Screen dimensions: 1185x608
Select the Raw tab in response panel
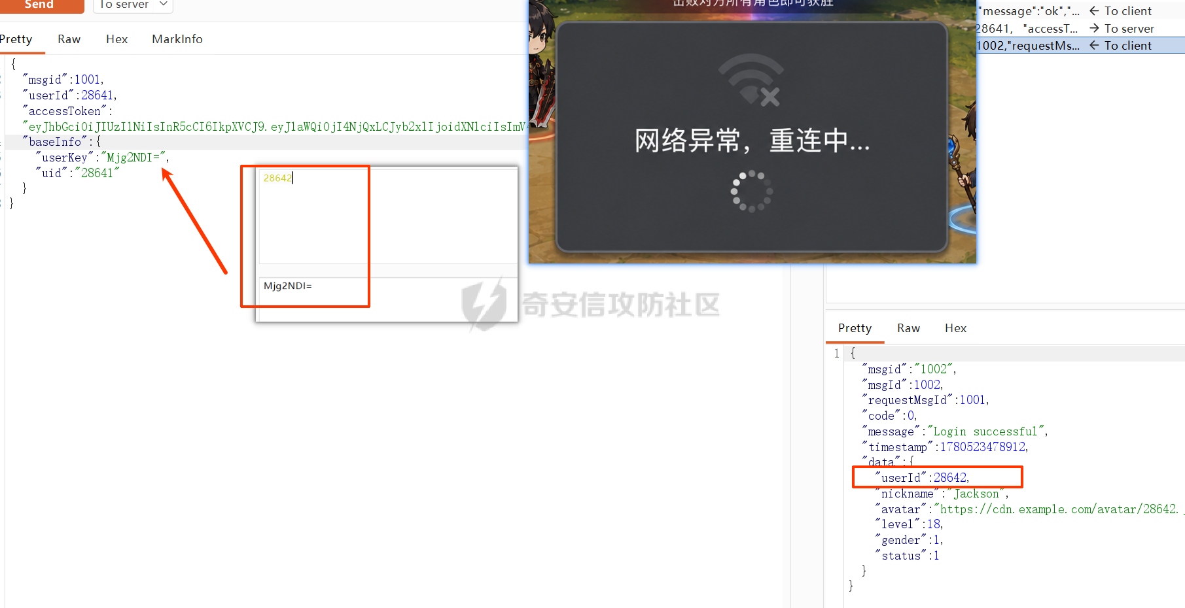tap(908, 328)
